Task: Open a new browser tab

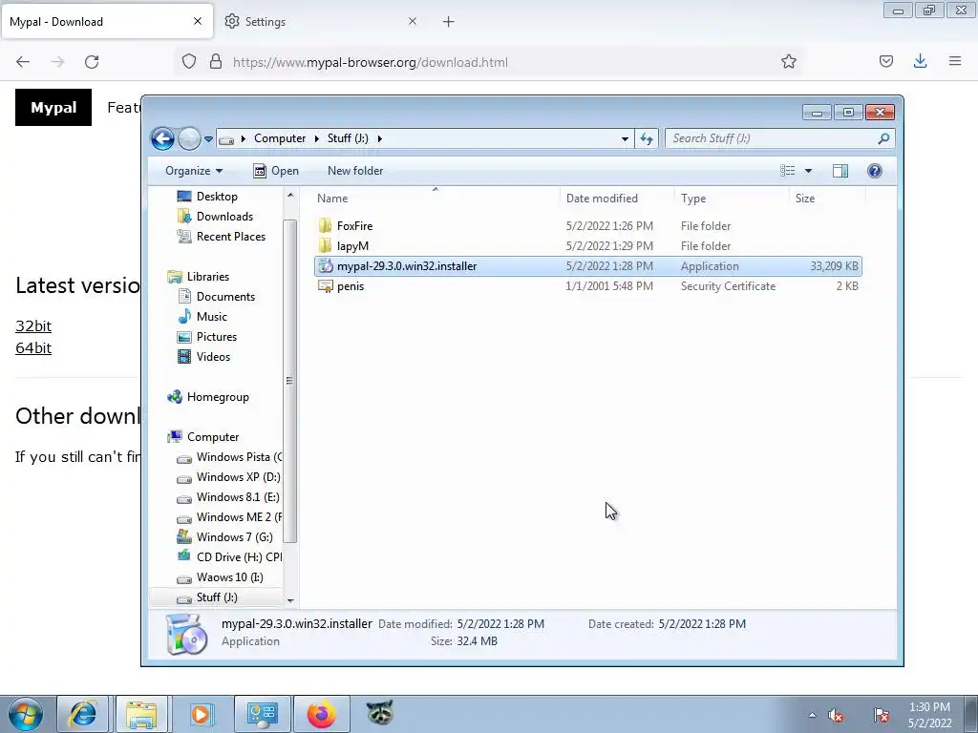Action: [449, 22]
